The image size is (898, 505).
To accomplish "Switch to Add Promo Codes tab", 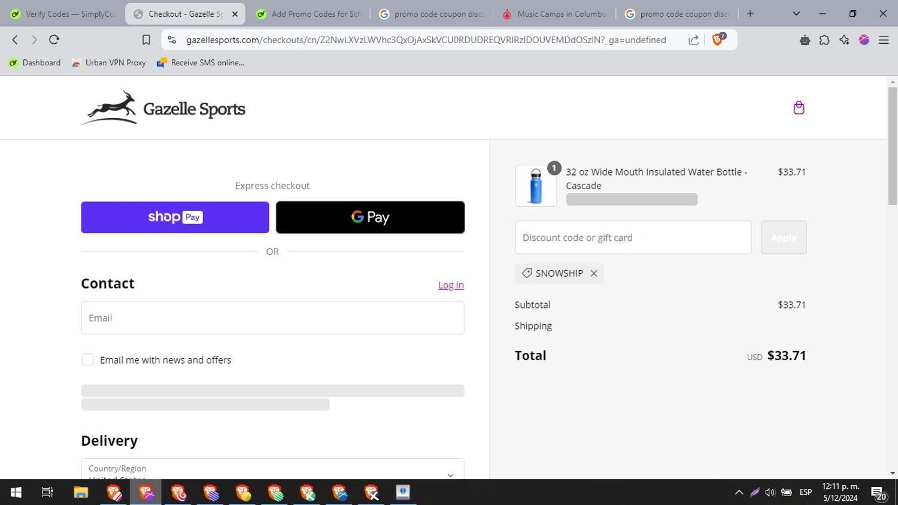I will (309, 14).
